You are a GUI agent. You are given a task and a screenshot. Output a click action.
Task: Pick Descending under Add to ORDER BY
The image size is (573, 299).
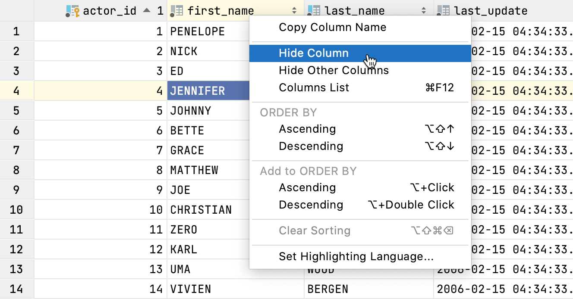[311, 205]
